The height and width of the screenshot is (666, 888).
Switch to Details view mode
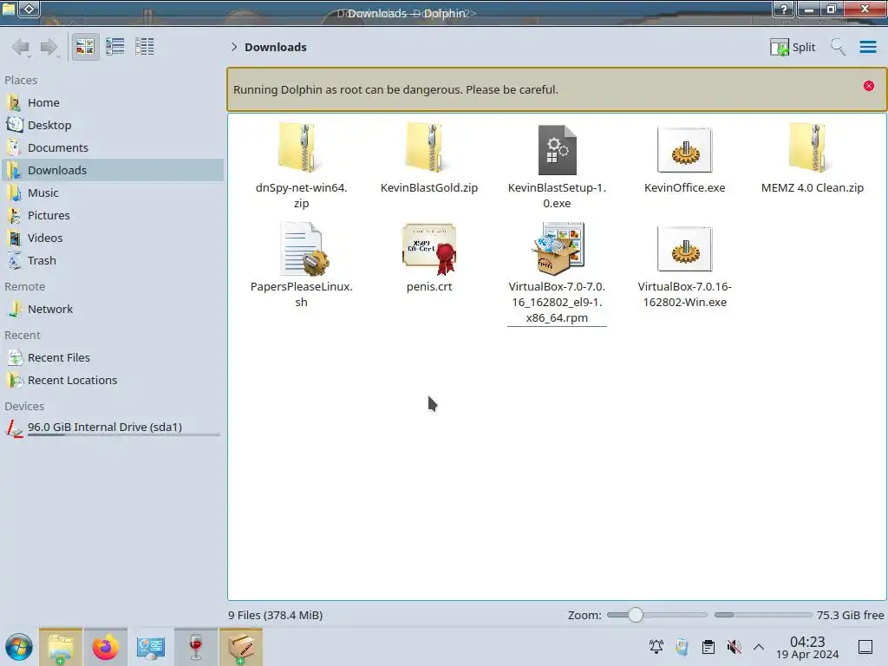pos(145,47)
